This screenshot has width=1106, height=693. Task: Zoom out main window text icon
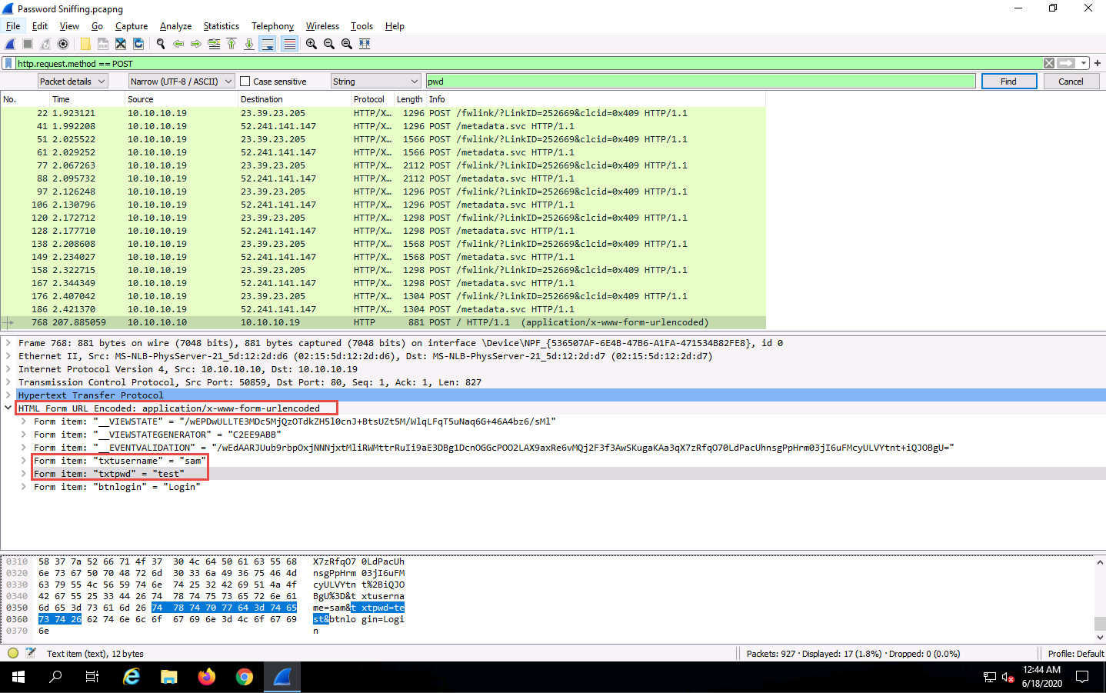[329, 44]
